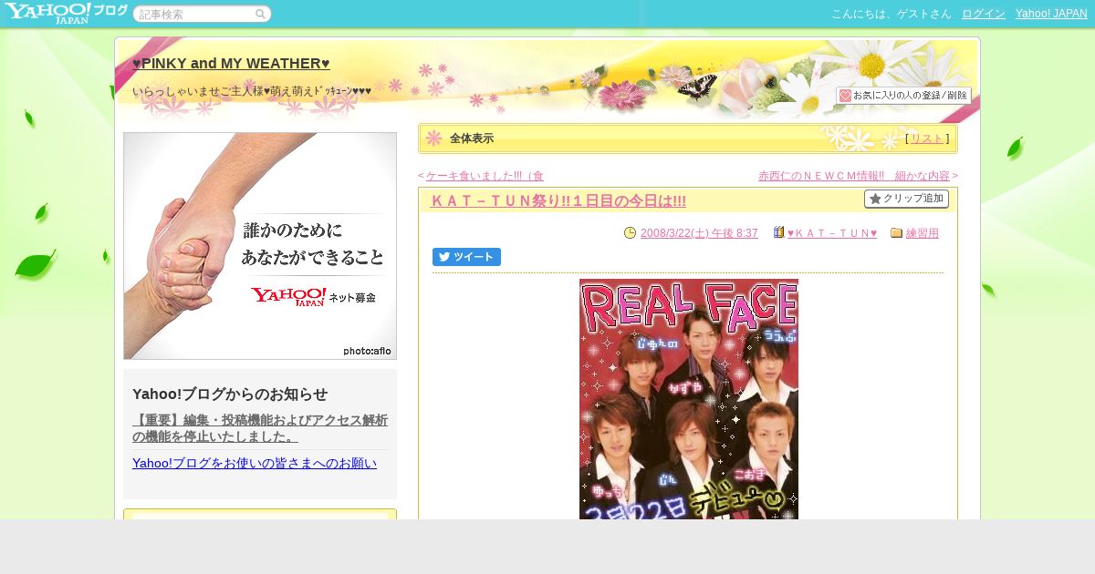Open the ♥ＫＡＴ－ＴＵＮ♥ category link
1095x574 pixels.
832,233
